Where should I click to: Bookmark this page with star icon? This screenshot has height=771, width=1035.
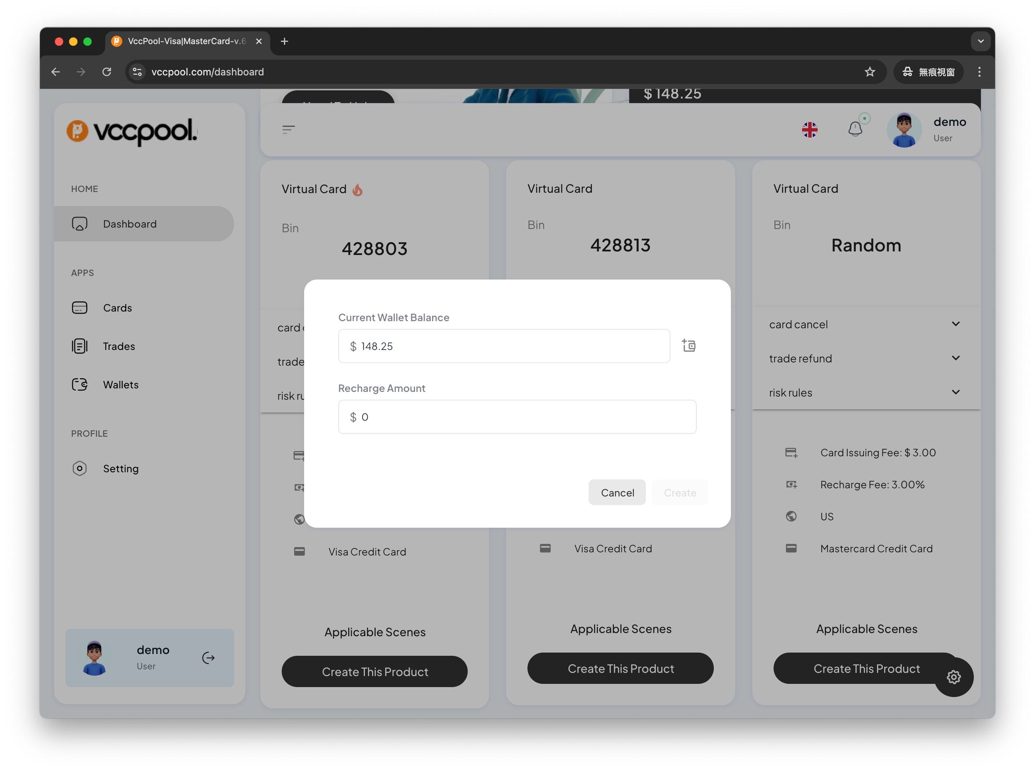(x=869, y=72)
